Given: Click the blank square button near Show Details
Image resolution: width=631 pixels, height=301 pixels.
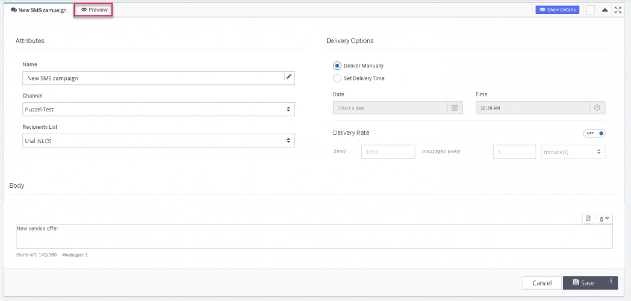Looking at the screenshot, I should coord(590,10).
